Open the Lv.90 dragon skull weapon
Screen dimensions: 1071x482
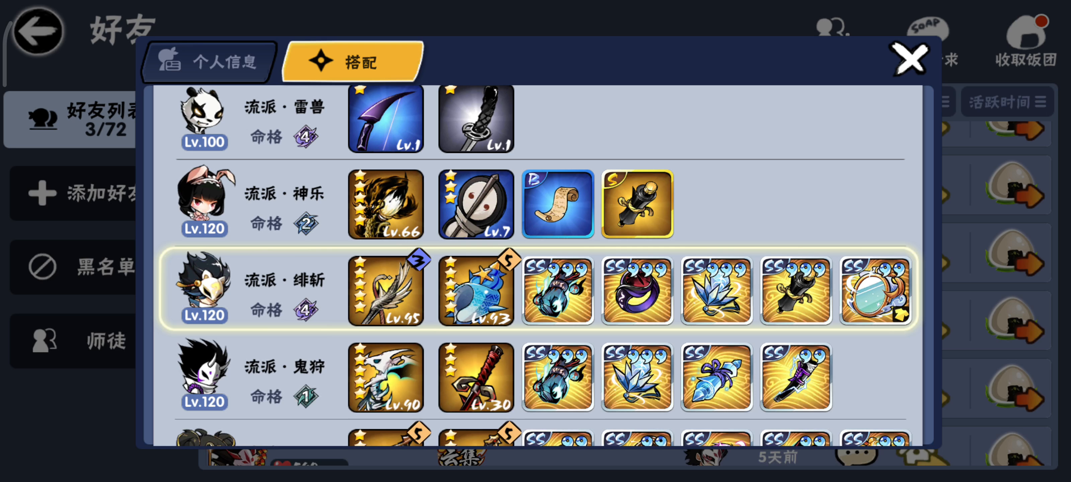pyautogui.click(x=386, y=378)
